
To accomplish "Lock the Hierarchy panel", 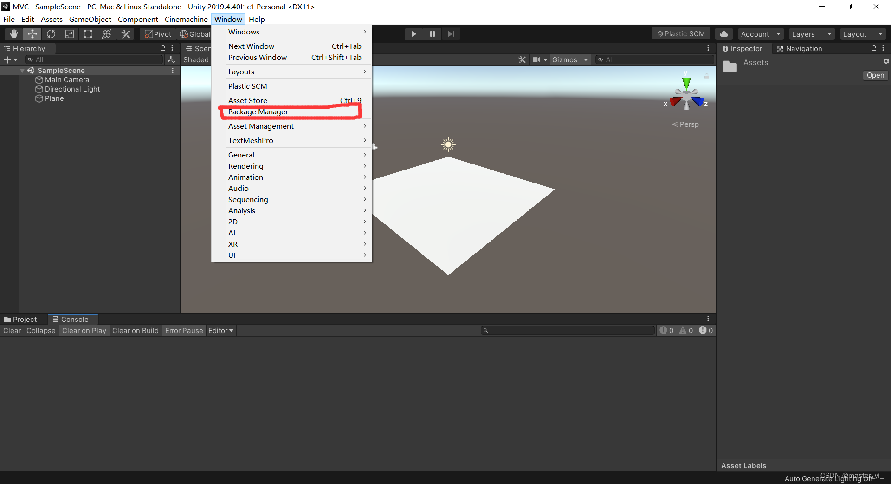I will tap(163, 48).
